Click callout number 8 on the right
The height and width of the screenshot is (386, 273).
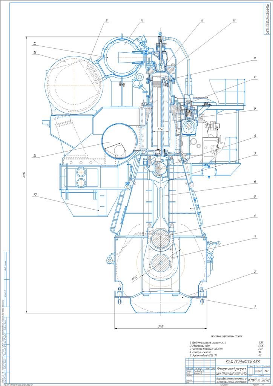(255, 135)
